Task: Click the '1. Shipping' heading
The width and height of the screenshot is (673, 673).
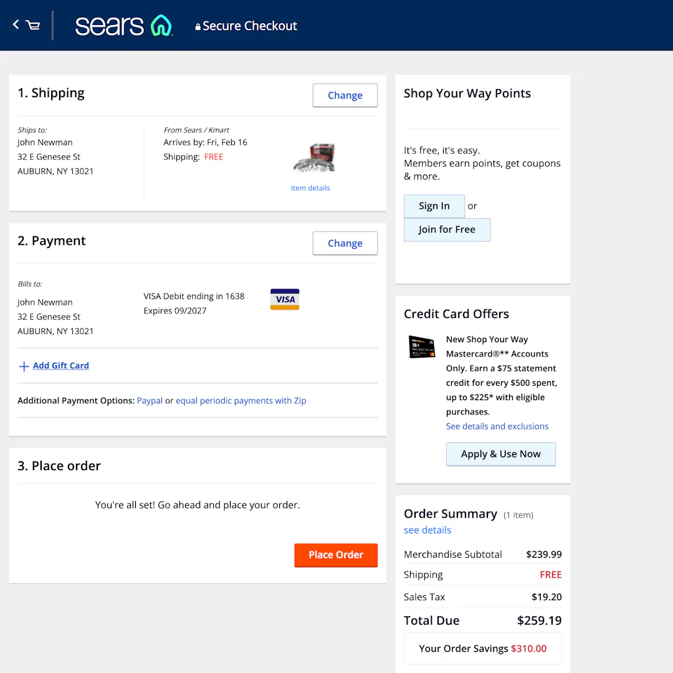Action: point(51,93)
